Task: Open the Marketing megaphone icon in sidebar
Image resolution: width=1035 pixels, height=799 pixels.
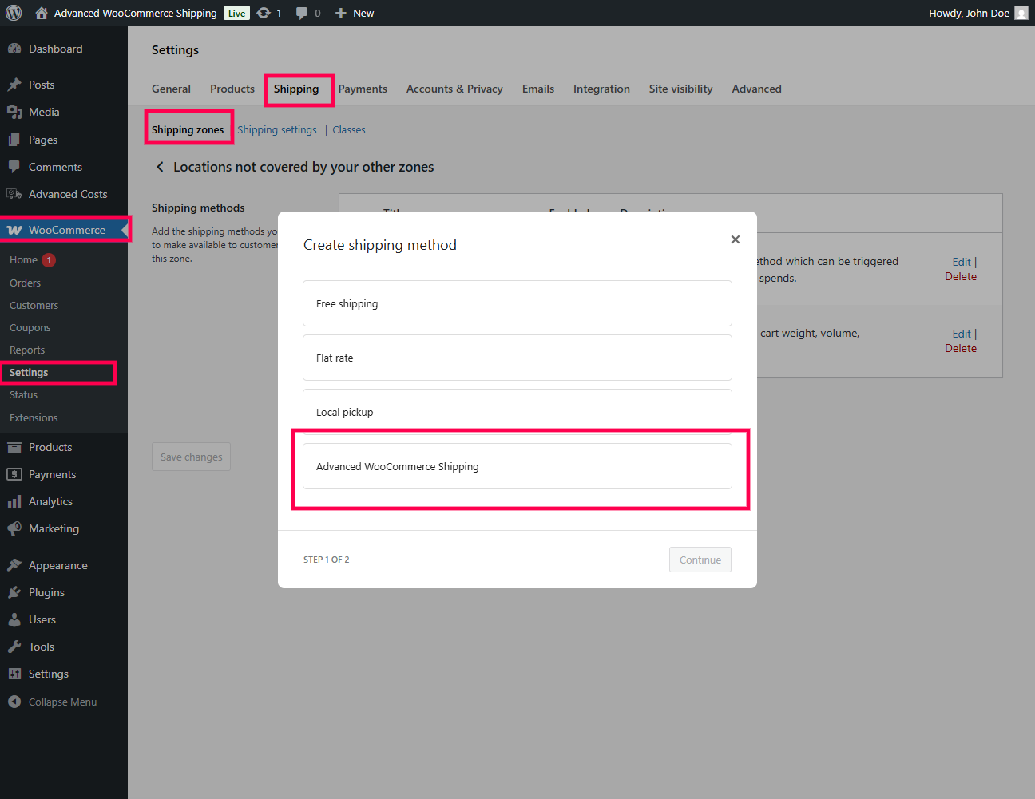Action: point(16,528)
